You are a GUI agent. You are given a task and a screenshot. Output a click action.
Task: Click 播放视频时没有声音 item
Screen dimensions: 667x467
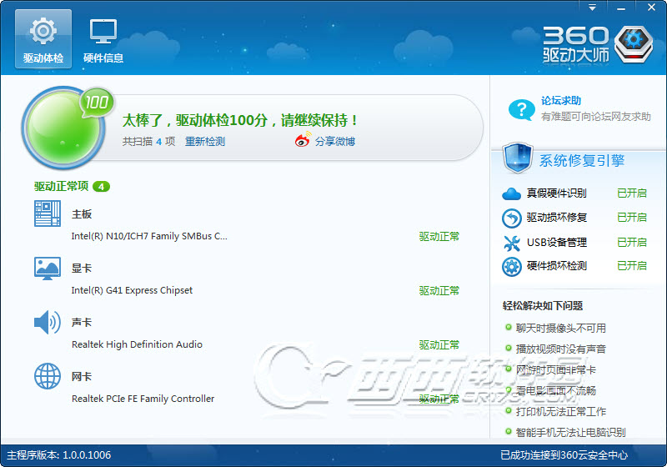point(560,349)
